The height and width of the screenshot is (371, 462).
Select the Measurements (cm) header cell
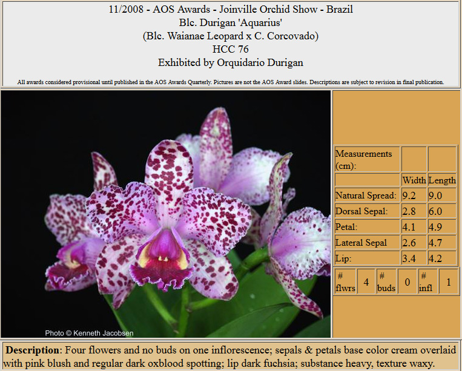[x=366, y=159]
